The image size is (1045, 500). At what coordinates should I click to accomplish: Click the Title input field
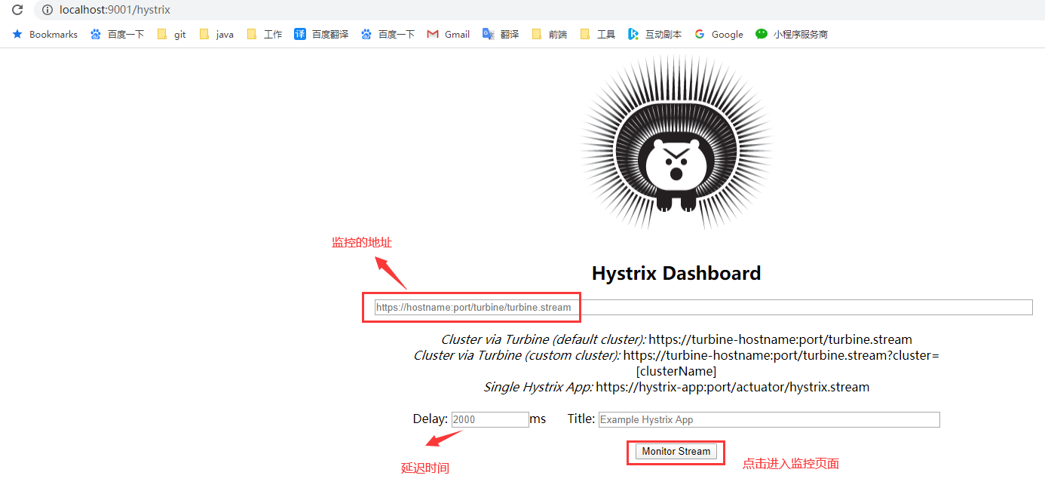[x=769, y=419]
